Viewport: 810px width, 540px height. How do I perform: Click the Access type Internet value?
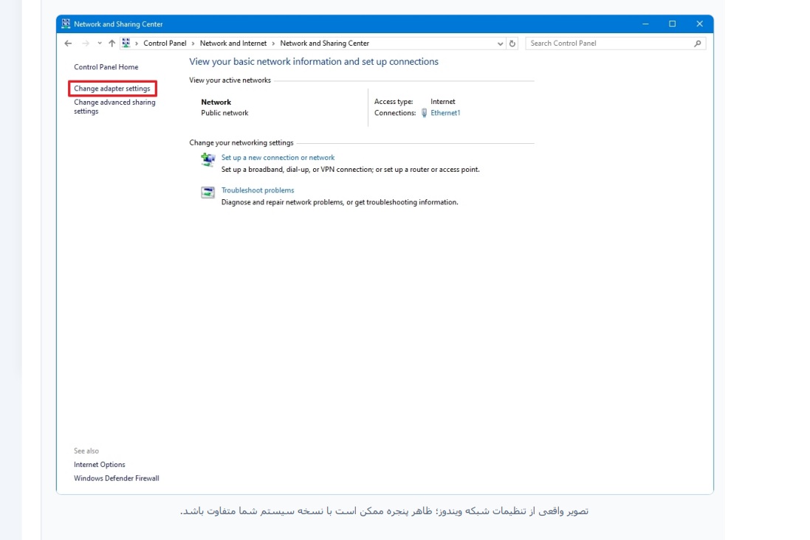(x=443, y=102)
